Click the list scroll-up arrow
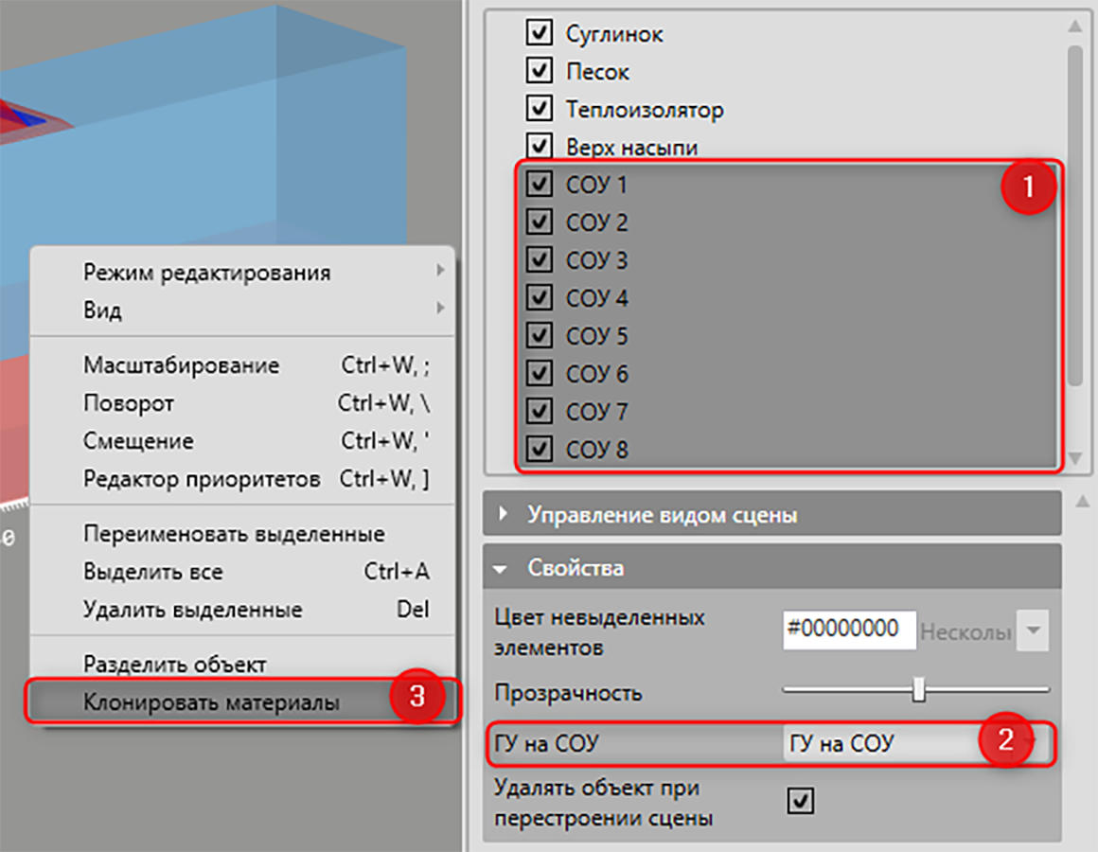This screenshot has height=852, width=1098. tap(1075, 27)
